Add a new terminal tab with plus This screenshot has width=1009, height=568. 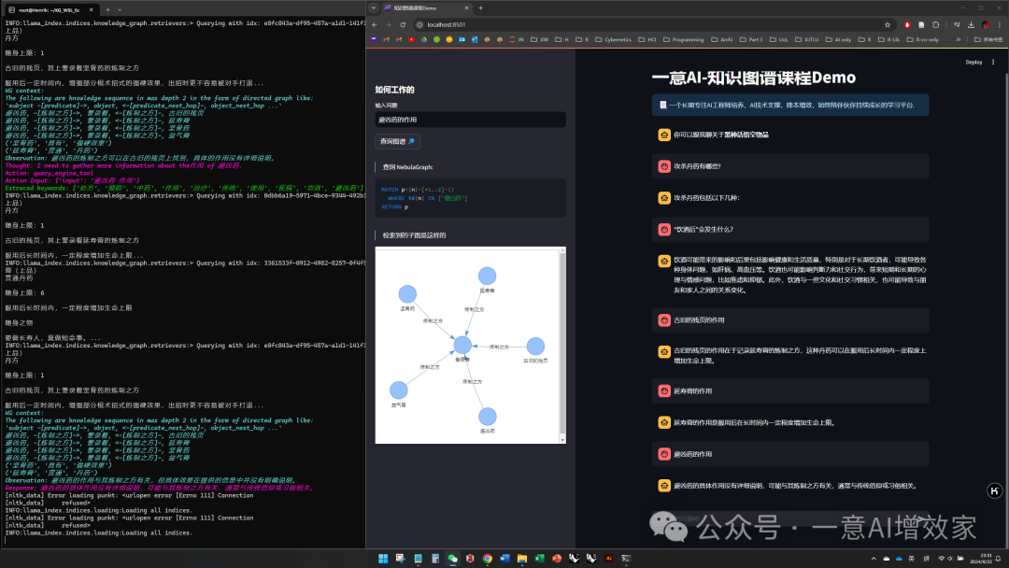[x=107, y=9]
